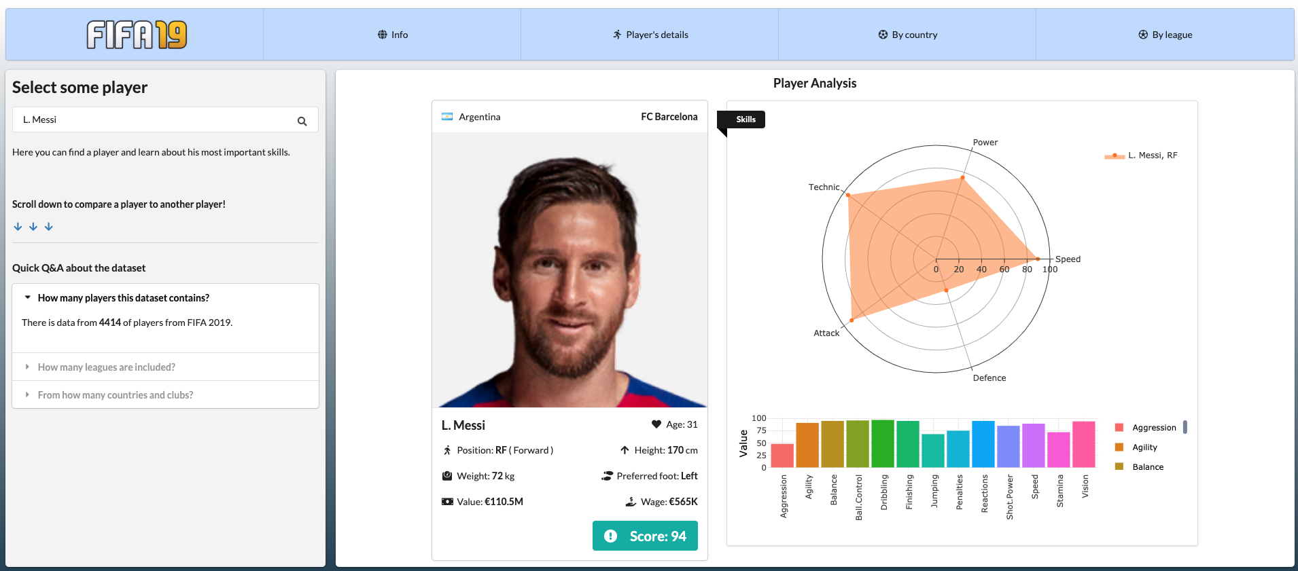1298x571 pixels.
Task: Toggle Aggression series in bar legend
Action: point(1153,428)
